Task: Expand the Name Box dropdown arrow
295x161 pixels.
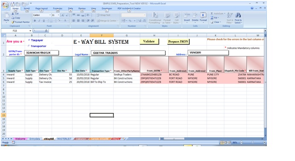Action: tap(30, 31)
